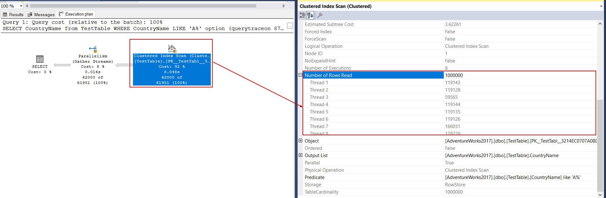Select the Clustered Index Scan operator icon
Image resolution: width=606 pixels, height=198 pixels.
pos(172,48)
